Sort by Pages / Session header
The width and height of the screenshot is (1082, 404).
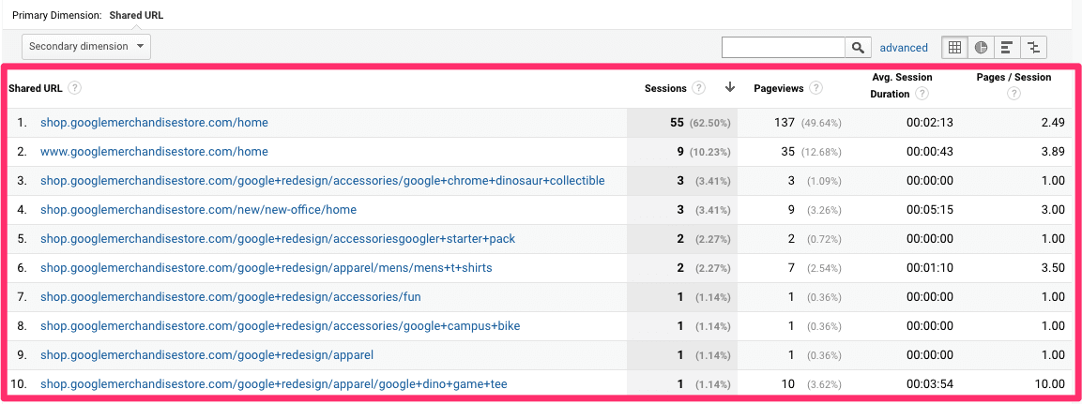tap(1013, 77)
